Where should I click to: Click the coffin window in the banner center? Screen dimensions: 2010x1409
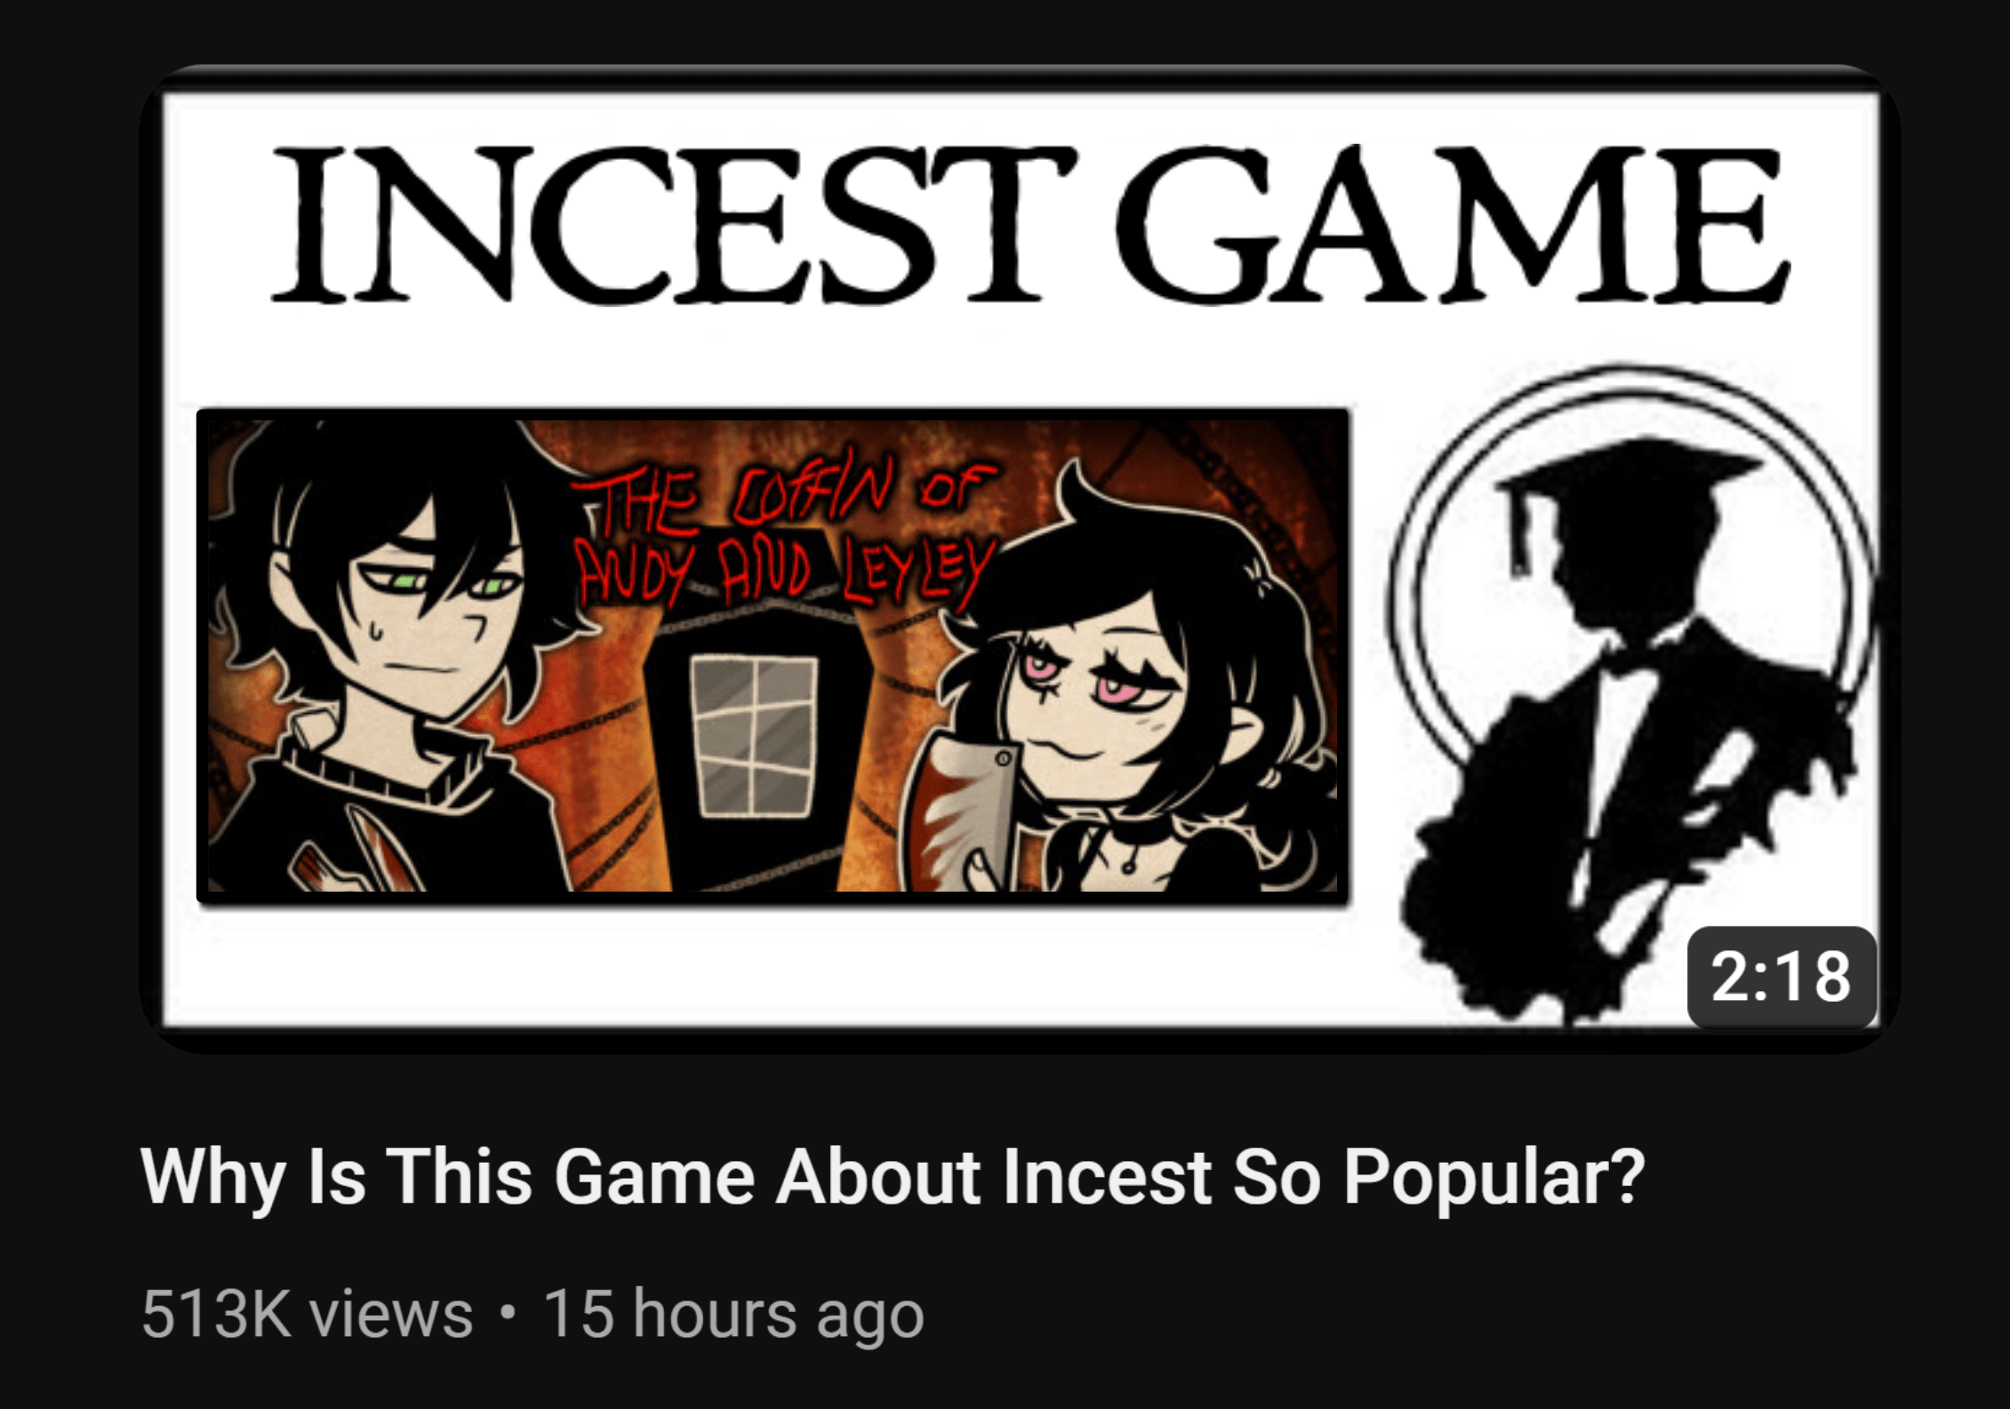[754, 735]
